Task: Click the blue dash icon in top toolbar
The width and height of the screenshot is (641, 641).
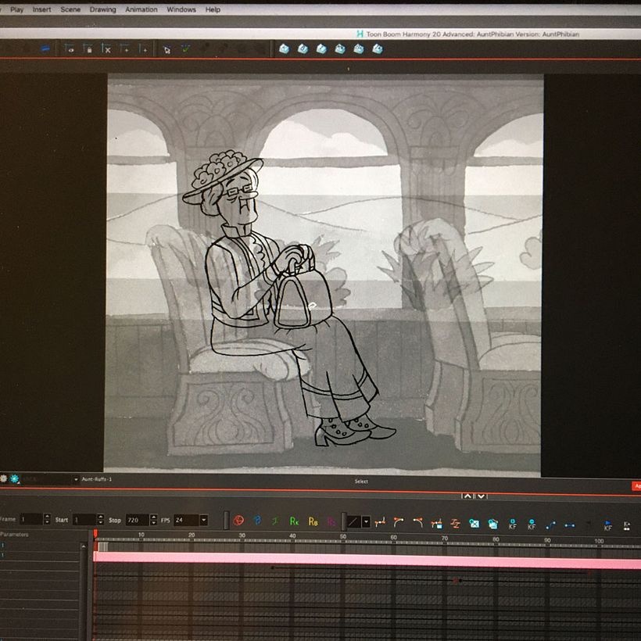Action: click(x=45, y=49)
